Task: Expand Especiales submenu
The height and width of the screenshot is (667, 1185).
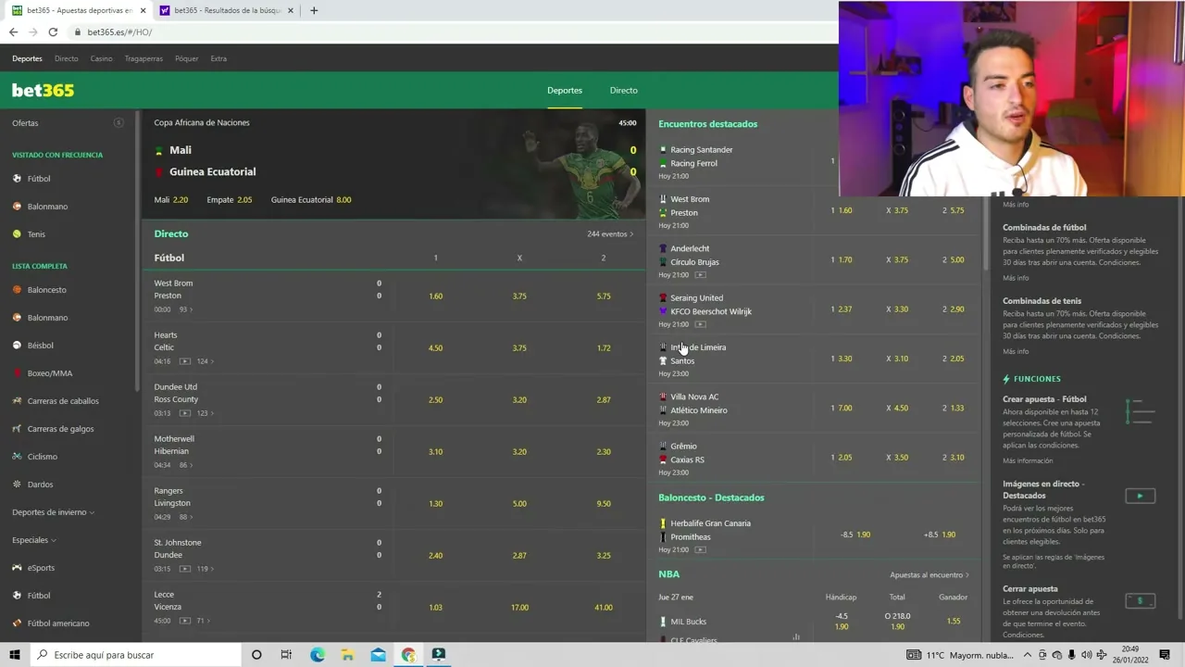Action: coord(33,540)
